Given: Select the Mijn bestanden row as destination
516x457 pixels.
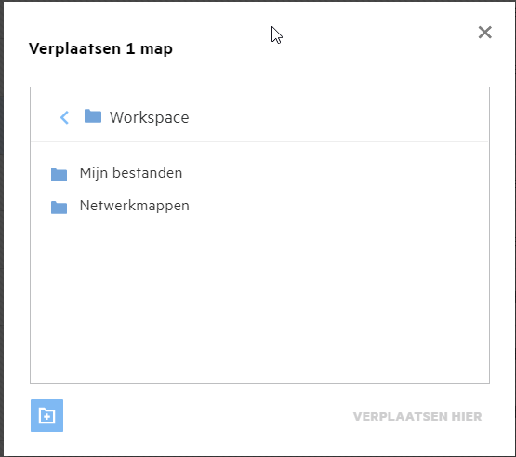Looking at the screenshot, I should [259, 174].
